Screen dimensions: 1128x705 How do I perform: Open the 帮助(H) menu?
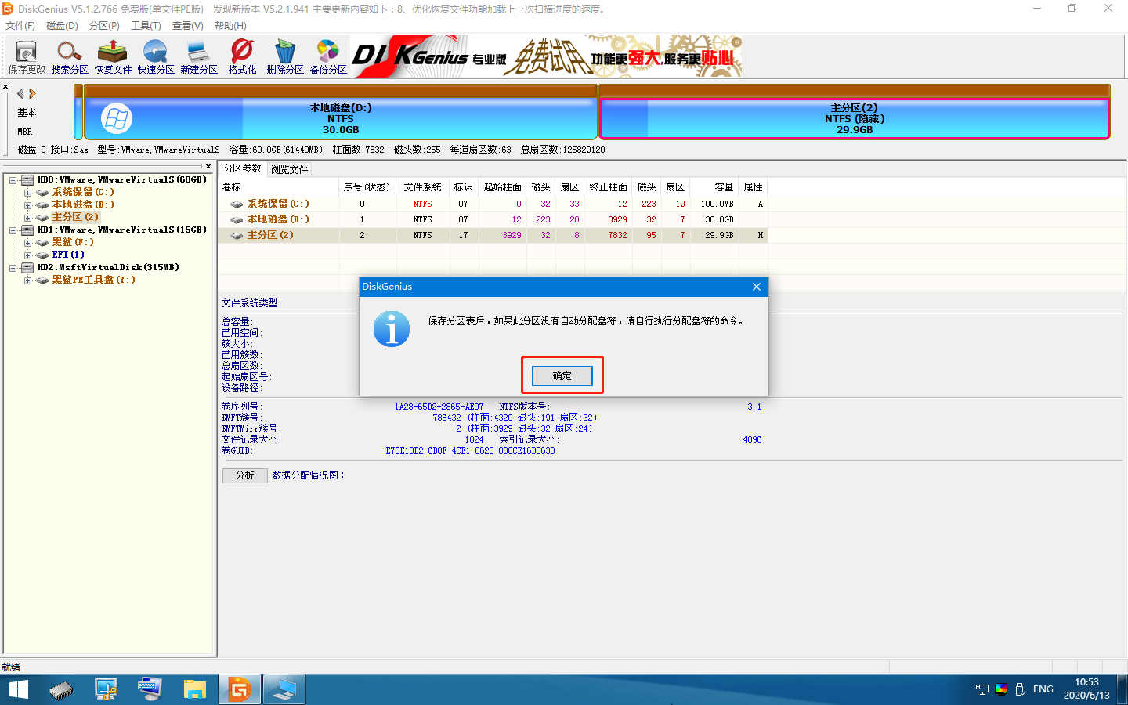pyautogui.click(x=230, y=26)
